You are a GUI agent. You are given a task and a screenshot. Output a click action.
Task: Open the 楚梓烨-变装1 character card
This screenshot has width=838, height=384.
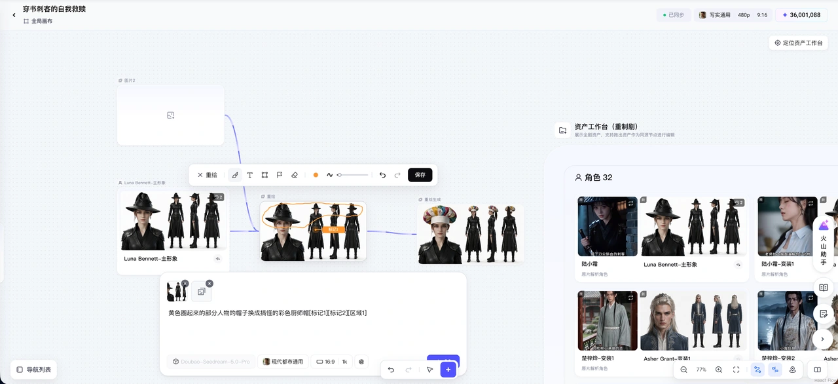coord(608,320)
